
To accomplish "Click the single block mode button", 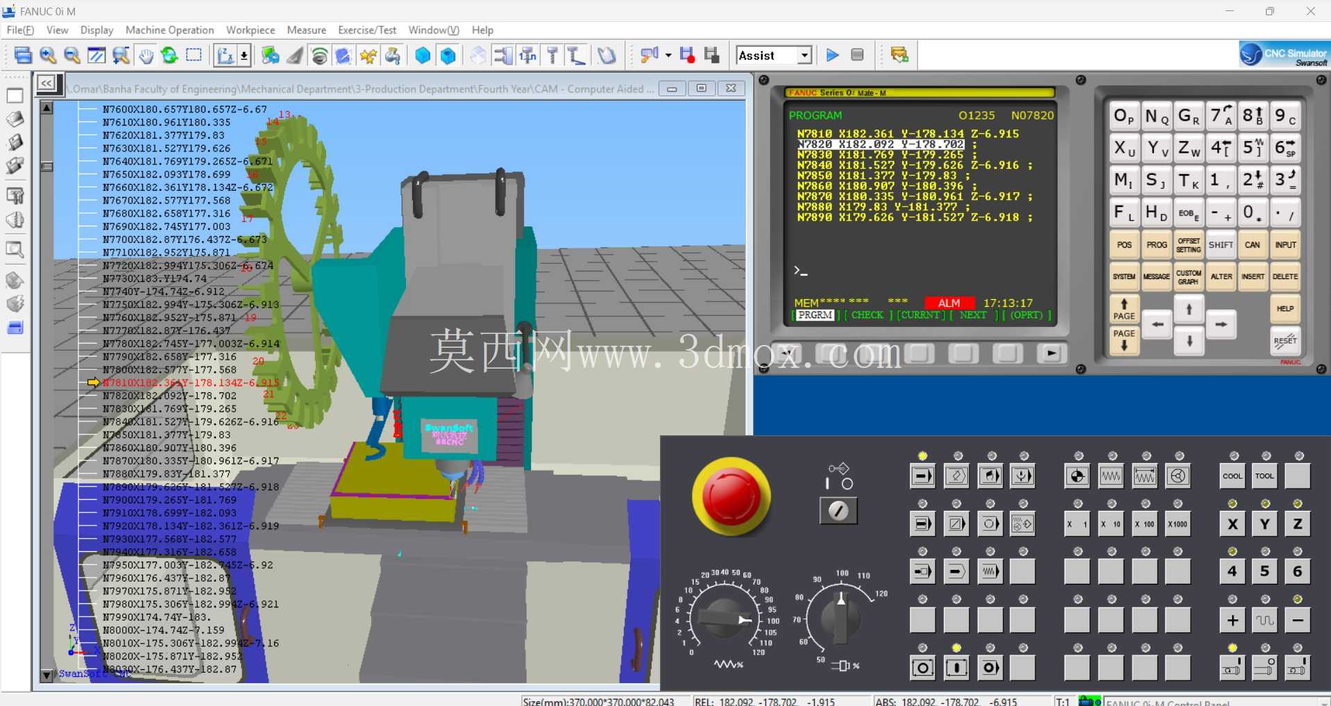I will pyautogui.click(x=922, y=524).
